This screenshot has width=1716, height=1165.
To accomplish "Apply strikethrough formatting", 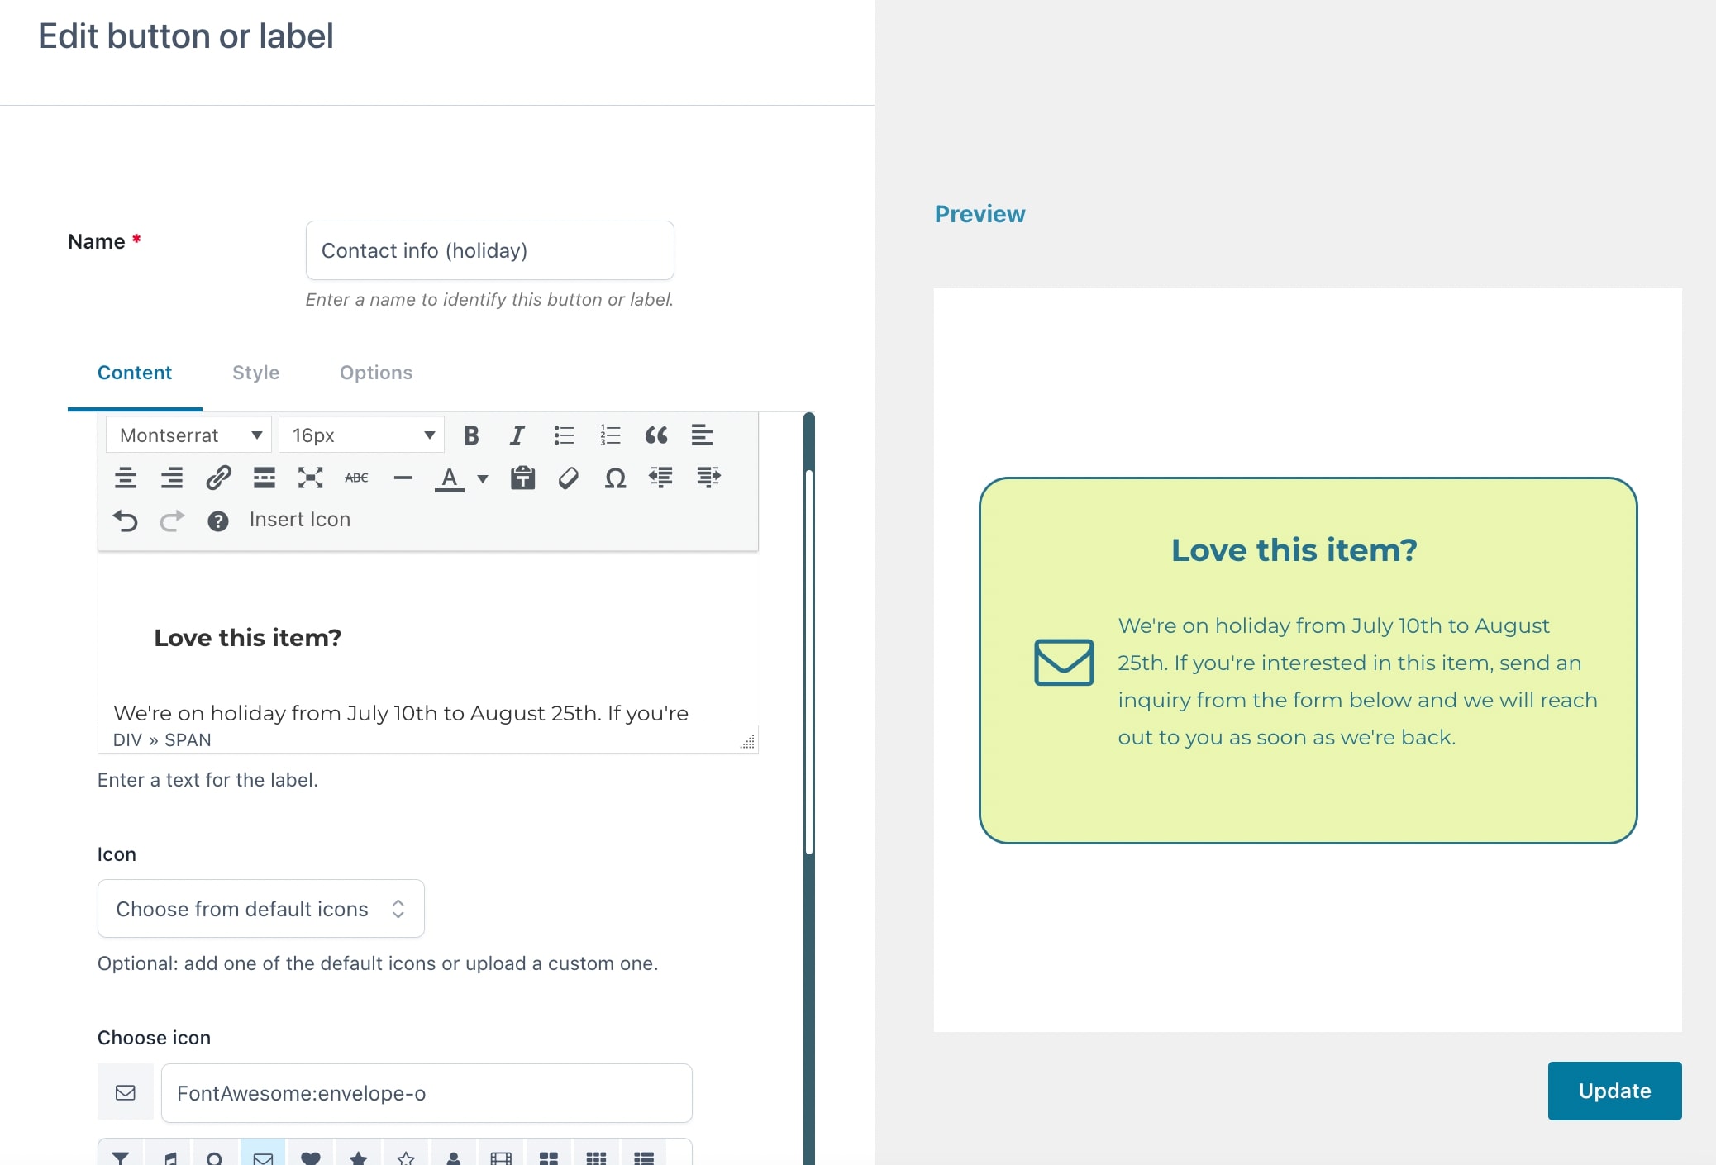I will (357, 478).
